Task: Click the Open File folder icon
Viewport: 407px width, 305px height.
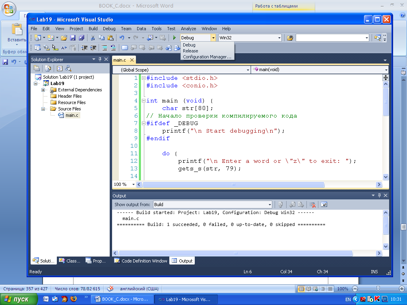Action: click(x=64, y=38)
